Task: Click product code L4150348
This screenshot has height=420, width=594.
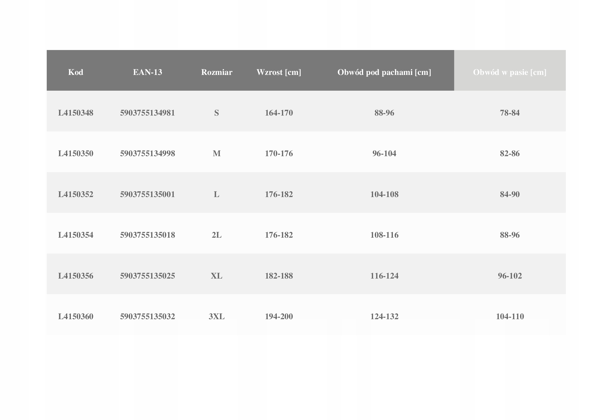Action: 75,113
